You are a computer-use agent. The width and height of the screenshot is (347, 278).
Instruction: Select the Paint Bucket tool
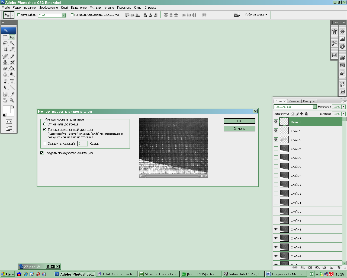(x=12, y=68)
